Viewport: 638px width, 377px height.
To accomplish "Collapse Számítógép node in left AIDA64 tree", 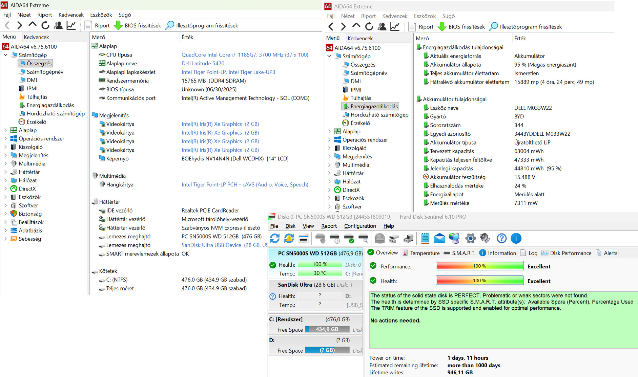I will pos(5,55).
